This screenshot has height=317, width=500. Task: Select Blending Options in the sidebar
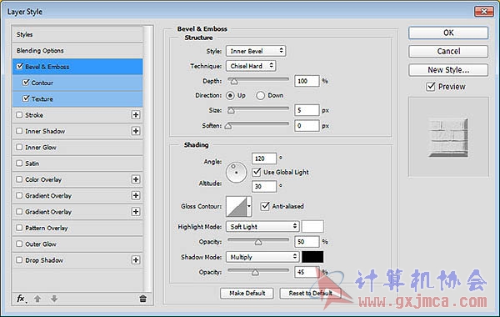pos(77,50)
